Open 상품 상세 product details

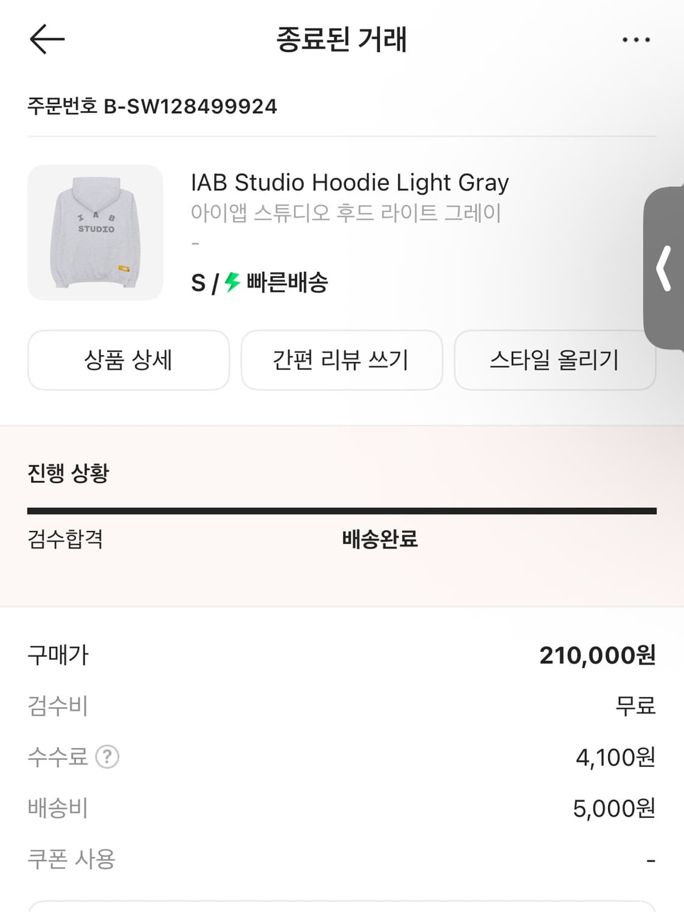point(128,360)
